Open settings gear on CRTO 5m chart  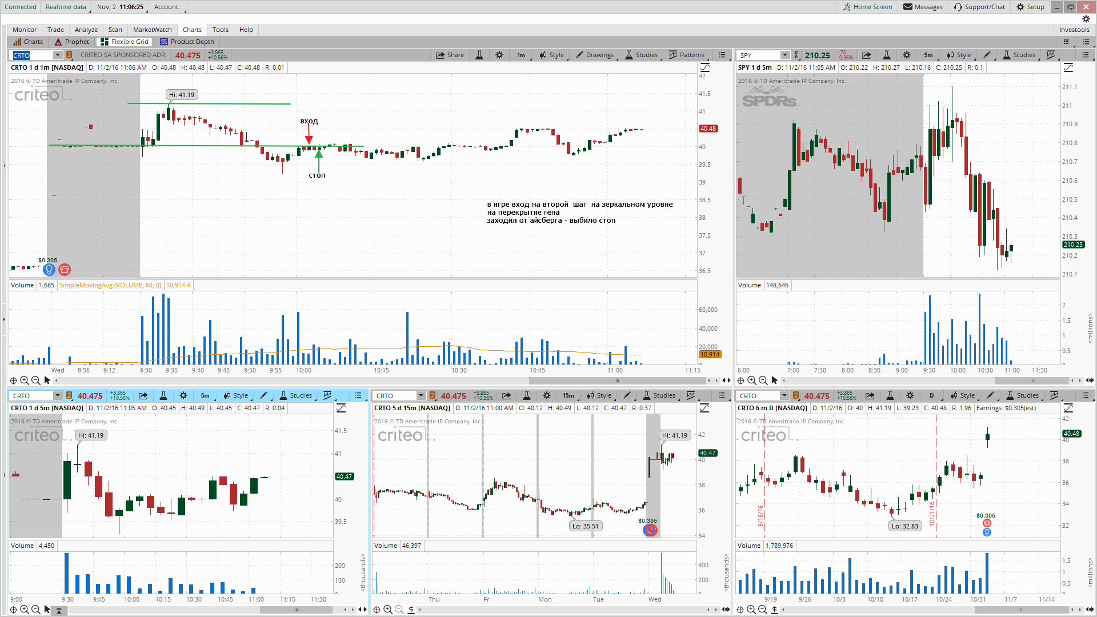pyautogui.click(x=183, y=395)
